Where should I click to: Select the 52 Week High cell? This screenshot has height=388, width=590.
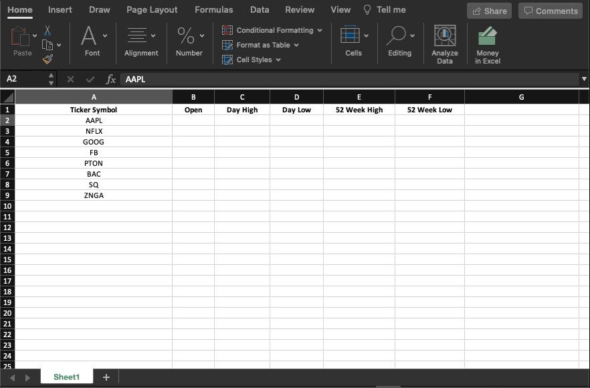[359, 110]
